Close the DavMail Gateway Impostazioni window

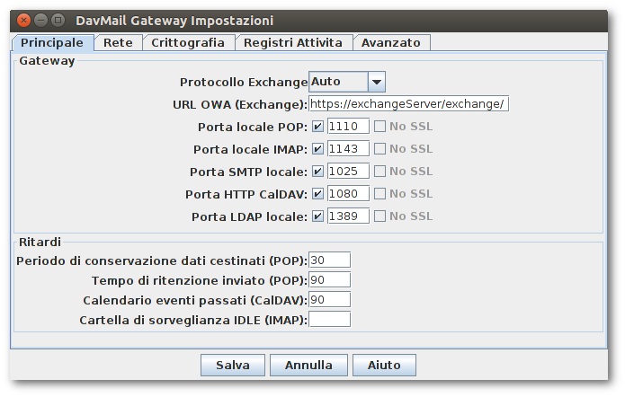23,20
